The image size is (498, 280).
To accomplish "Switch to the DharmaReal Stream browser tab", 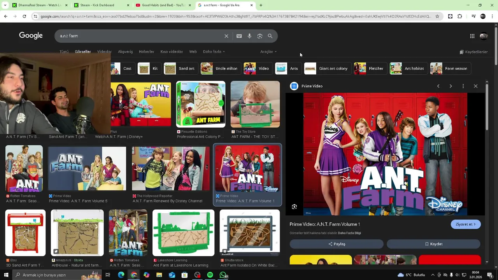I will tap(39, 5).
